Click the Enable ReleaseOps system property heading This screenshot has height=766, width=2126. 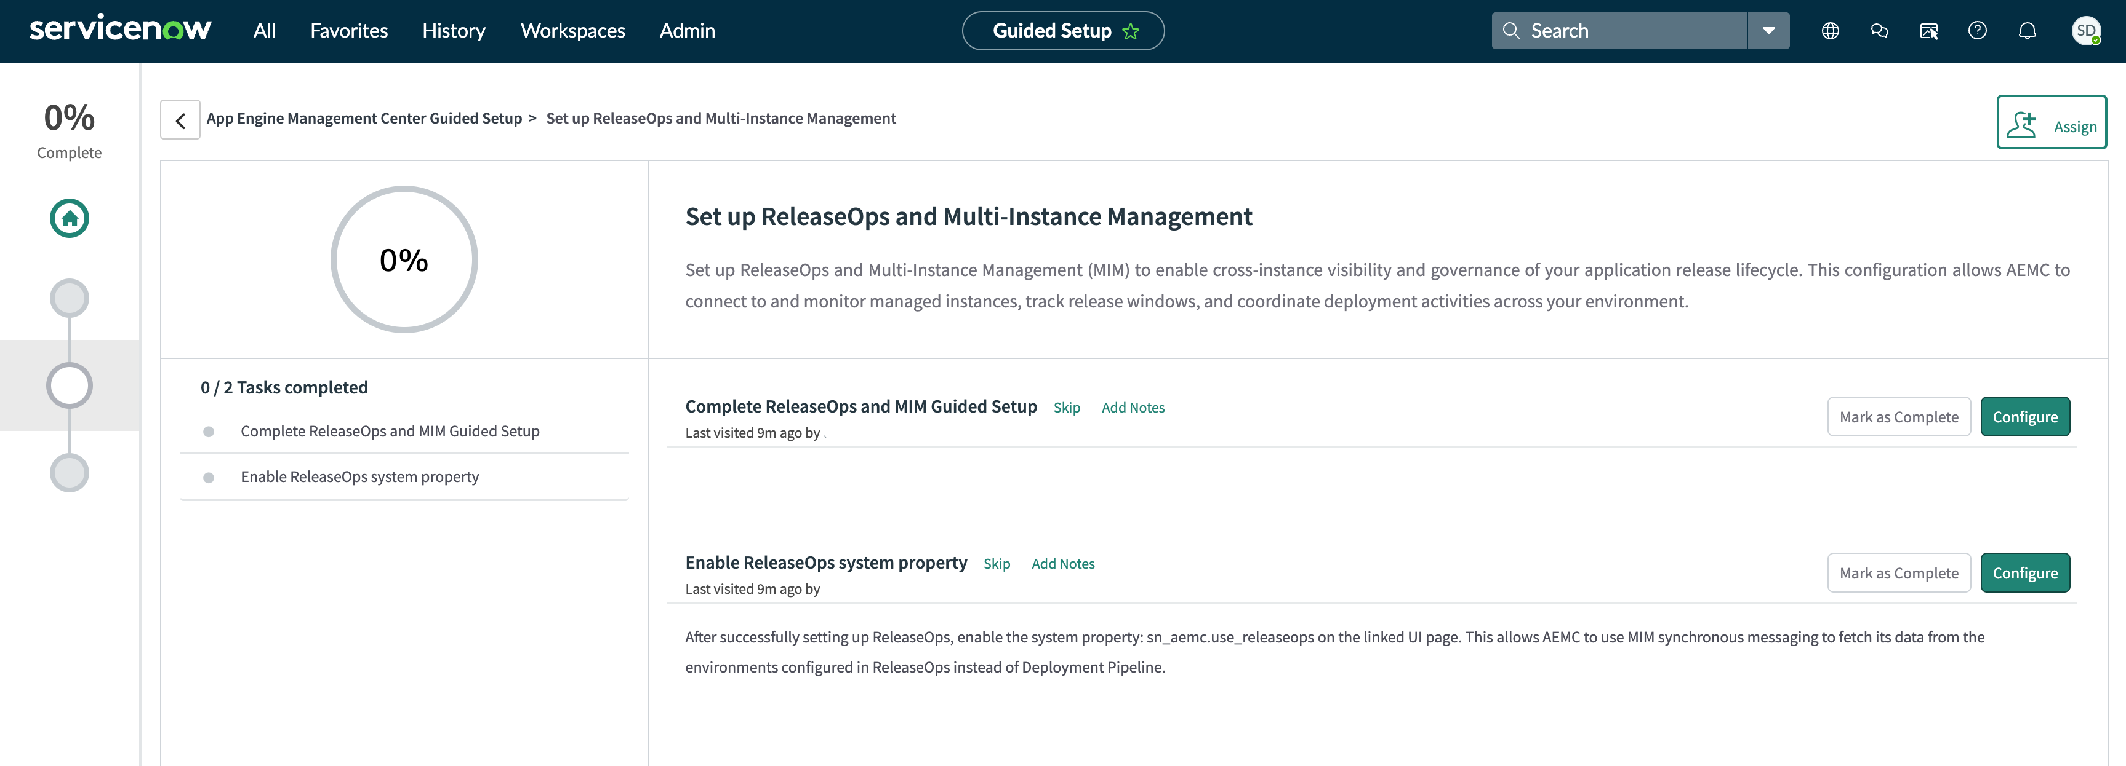pyautogui.click(x=825, y=563)
